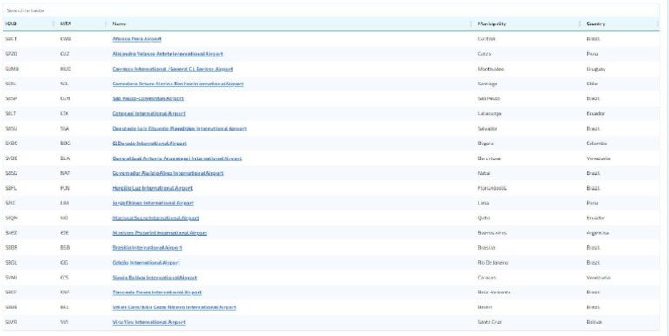Click the Name column header label
This screenshot has width=669, height=336.
coord(119,24)
